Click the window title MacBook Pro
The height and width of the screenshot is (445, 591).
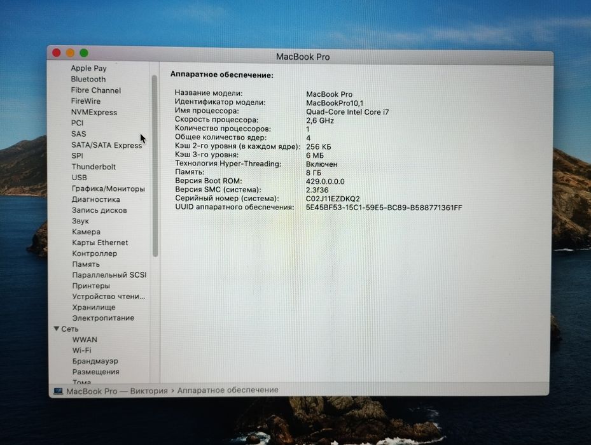pyautogui.click(x=303, y=57)
